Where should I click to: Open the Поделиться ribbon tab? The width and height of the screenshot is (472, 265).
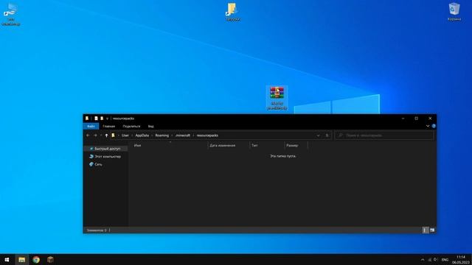tap(131, 127)
